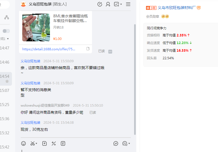
Task: Click the message 现货，30克左右
Action: pos(34,129)
